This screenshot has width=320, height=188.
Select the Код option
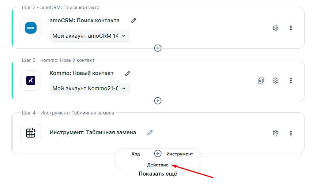[x=136, y=154]
